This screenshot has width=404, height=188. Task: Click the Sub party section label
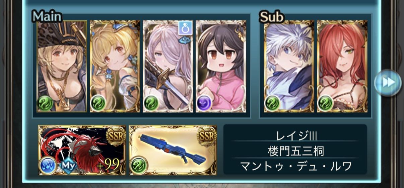pyautogui.click(x=272, y=17)
